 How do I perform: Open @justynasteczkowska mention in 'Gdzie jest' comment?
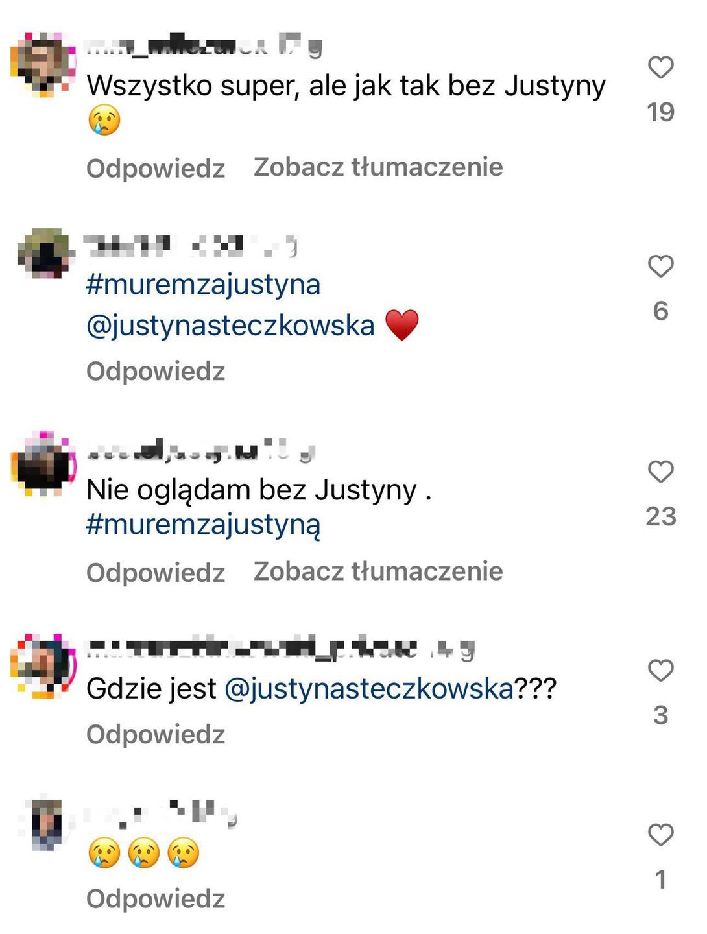click(369, 689)
